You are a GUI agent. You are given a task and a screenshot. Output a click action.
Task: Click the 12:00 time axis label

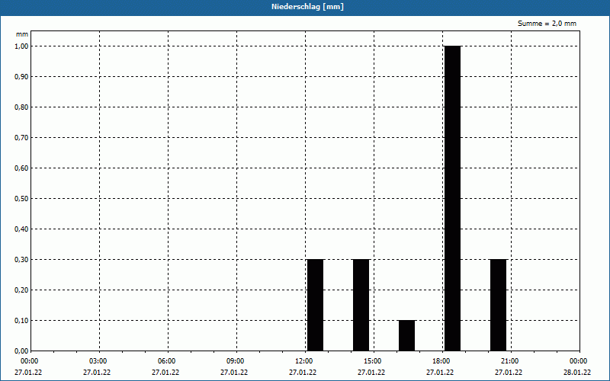(x=303, y=361)
